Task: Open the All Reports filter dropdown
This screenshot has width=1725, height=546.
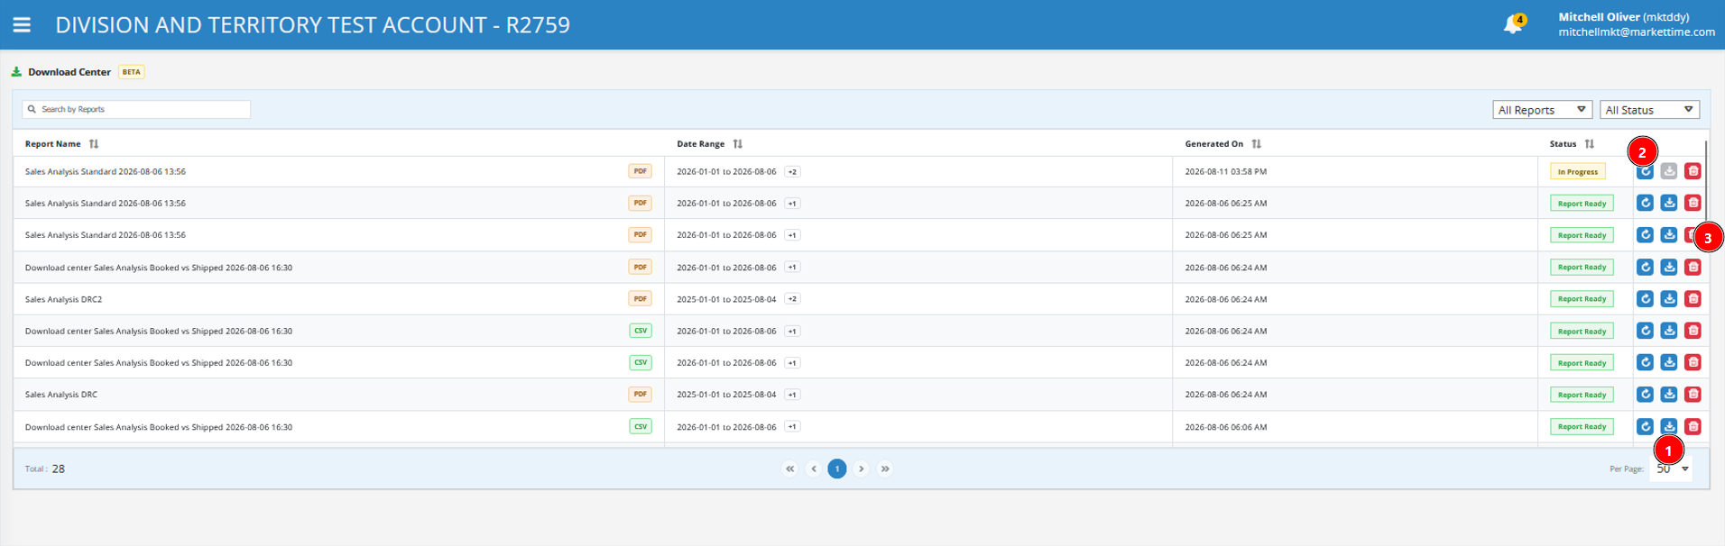Action: tap(1543, 110)
